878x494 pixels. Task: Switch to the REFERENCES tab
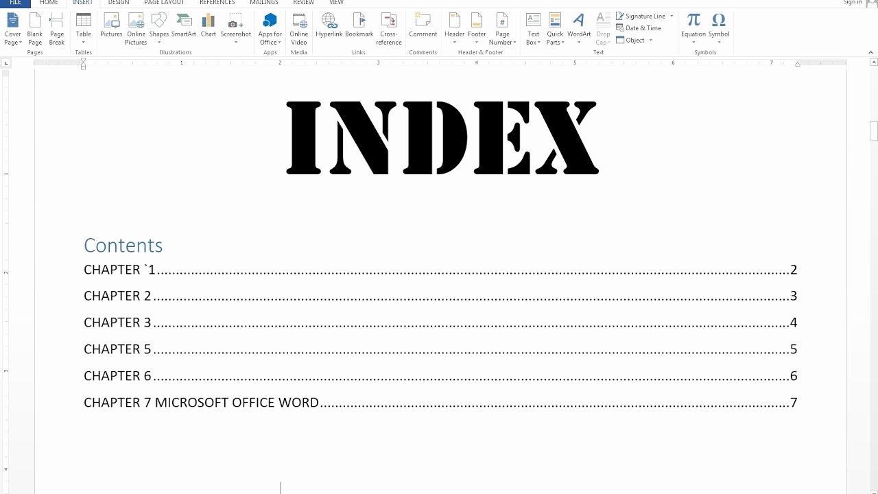[217, 3]
